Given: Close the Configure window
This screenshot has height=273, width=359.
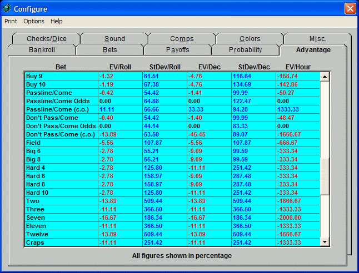Looking at the screenshot, I should [x=350, y=8].
